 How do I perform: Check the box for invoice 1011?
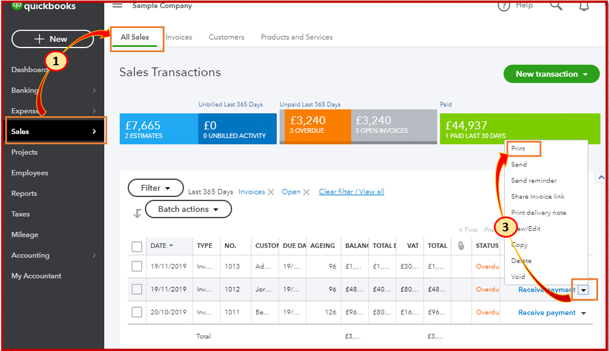[137, 312]
